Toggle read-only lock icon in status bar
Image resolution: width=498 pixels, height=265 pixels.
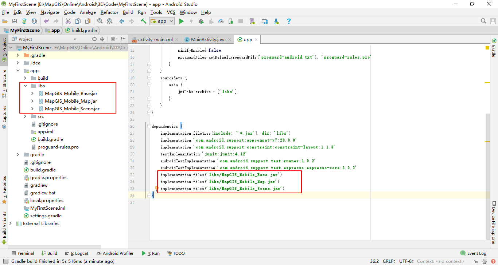point(476,261)
